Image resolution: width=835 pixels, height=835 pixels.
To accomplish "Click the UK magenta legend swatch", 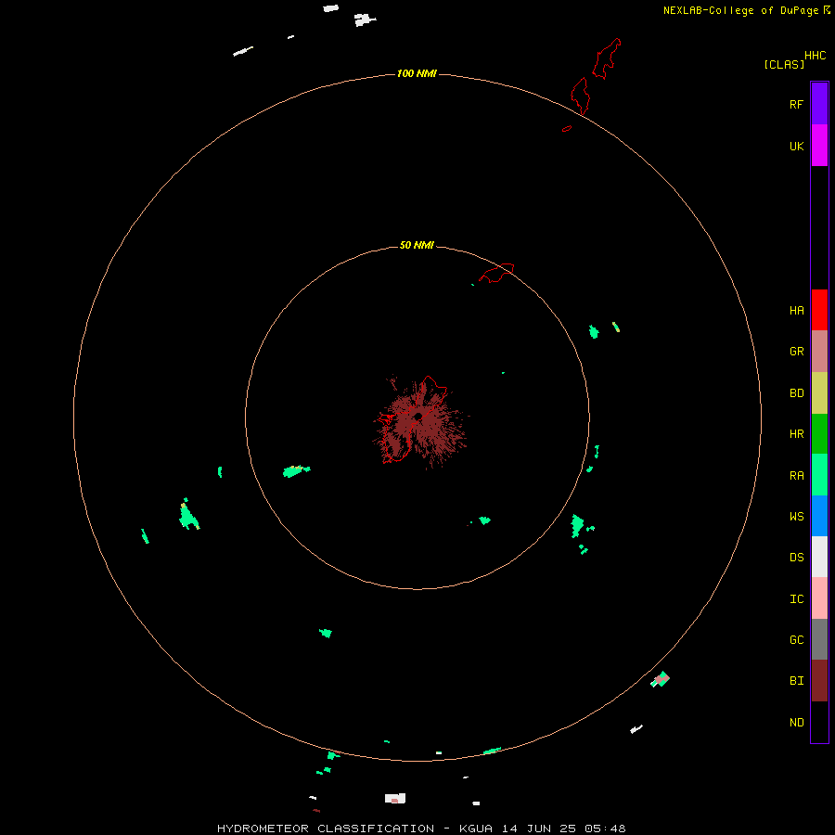I will (819, 146).
